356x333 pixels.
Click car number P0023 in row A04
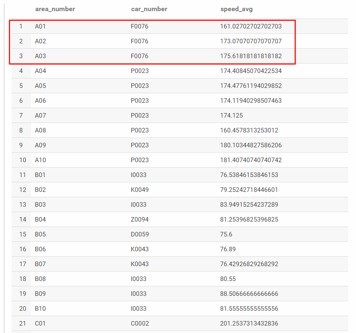tap(140, 71)
